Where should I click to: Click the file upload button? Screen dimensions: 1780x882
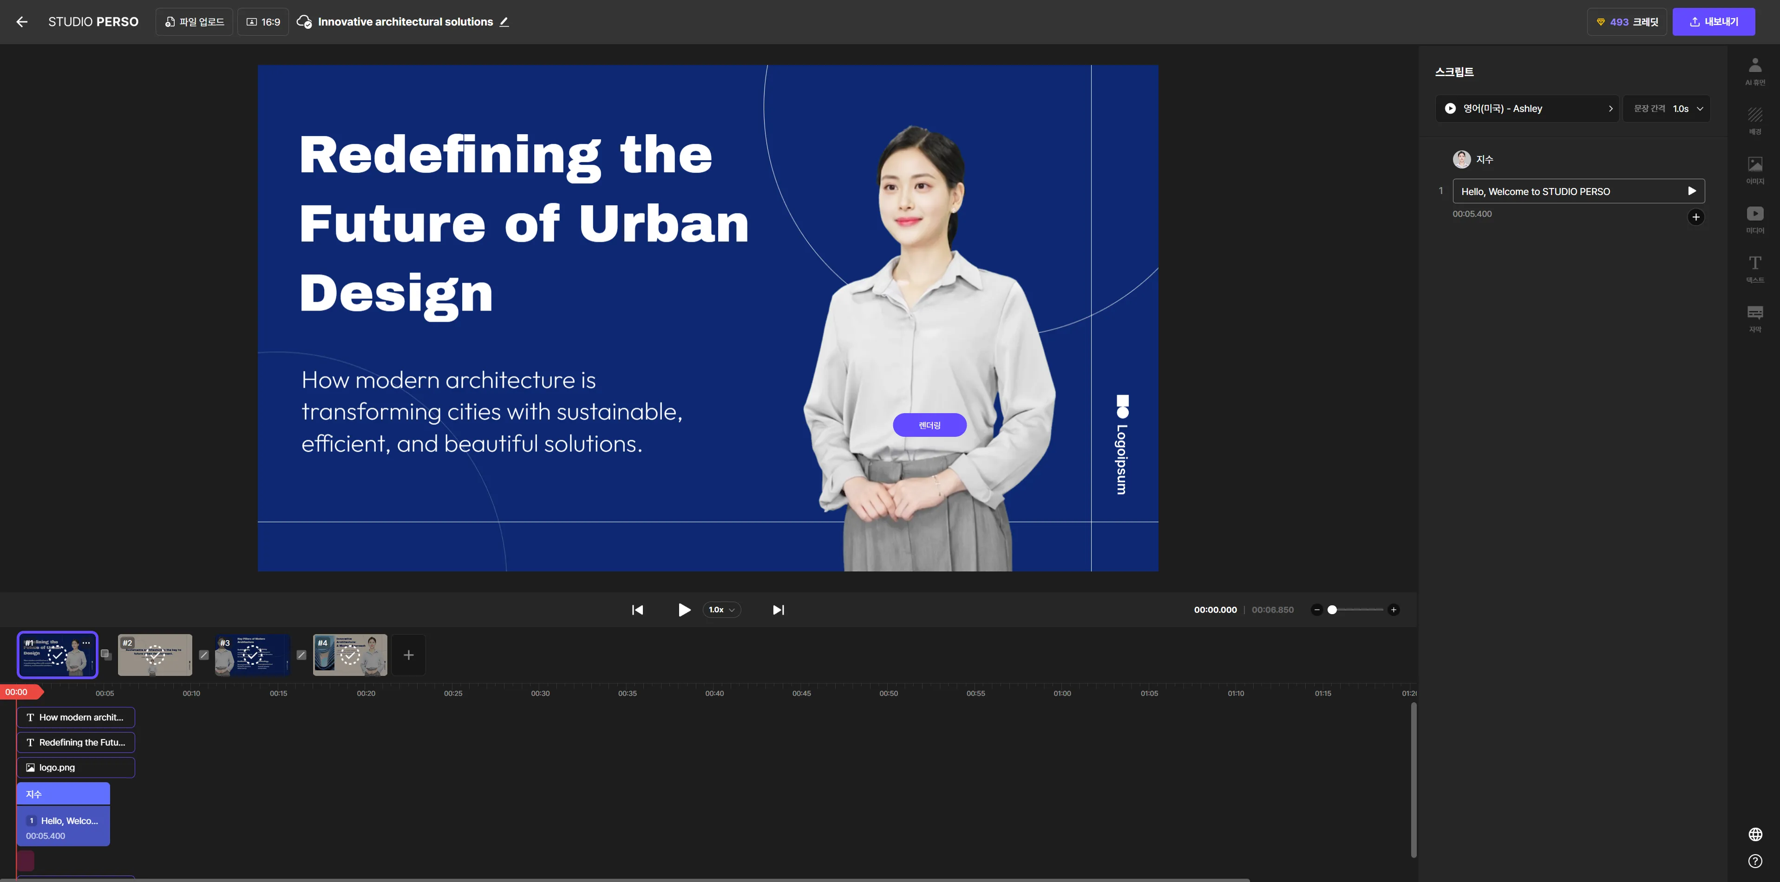click(x=194, y=22)
